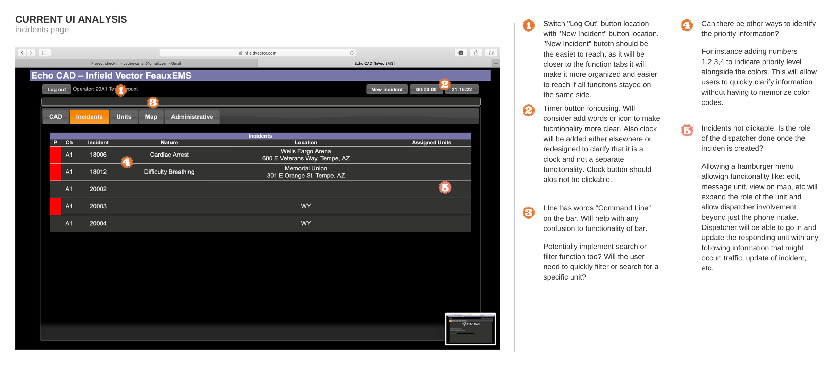Click the Safari back arrow icon
The height and width of the screenshot is (375, 833).
(22, 53)
